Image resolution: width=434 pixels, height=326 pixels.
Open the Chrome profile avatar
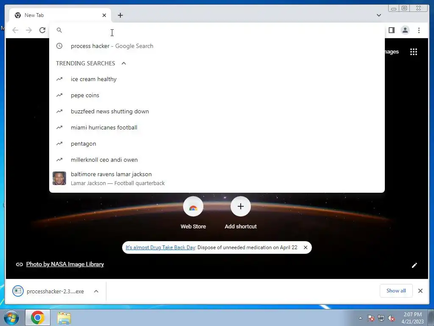(405, 30)
